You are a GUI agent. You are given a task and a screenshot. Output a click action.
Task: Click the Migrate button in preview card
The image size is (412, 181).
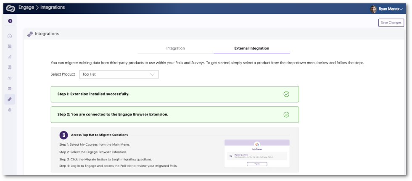[x=257, y=164]
